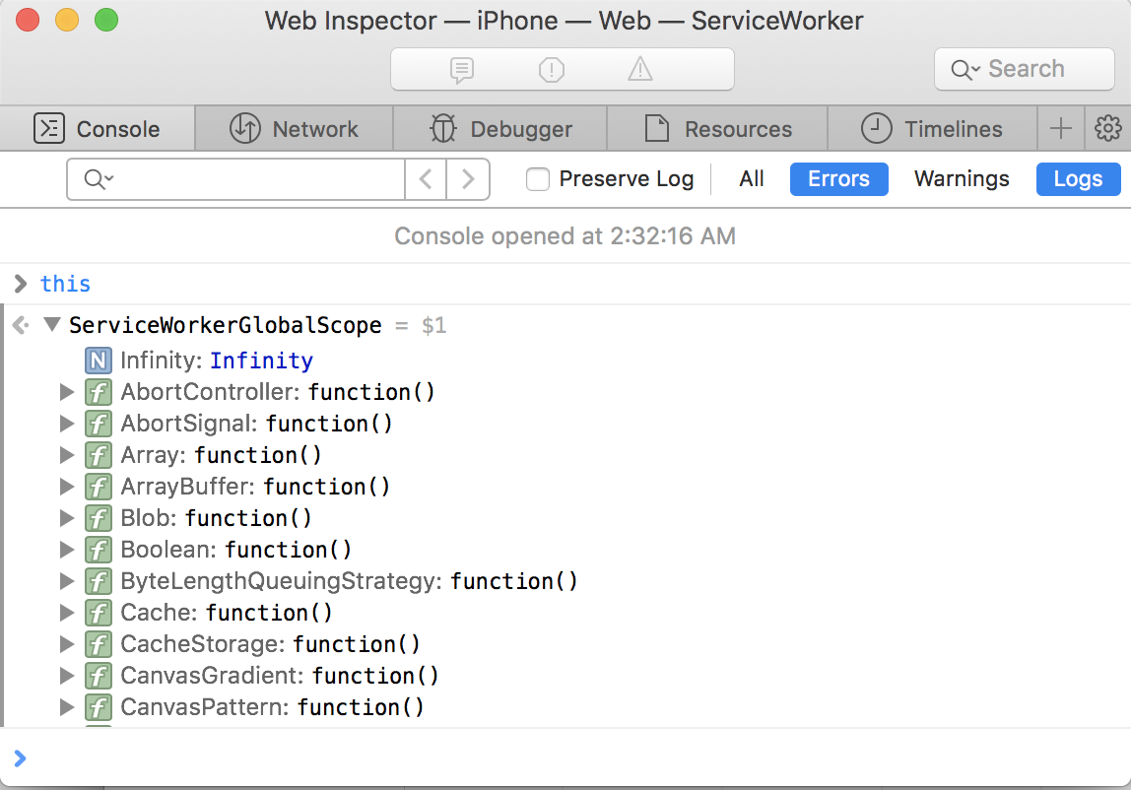Show All console messages
The image size is (1131, 790).
(752, 179)
